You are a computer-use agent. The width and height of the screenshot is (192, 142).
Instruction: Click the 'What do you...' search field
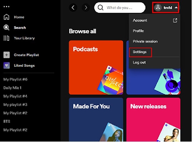120,7
